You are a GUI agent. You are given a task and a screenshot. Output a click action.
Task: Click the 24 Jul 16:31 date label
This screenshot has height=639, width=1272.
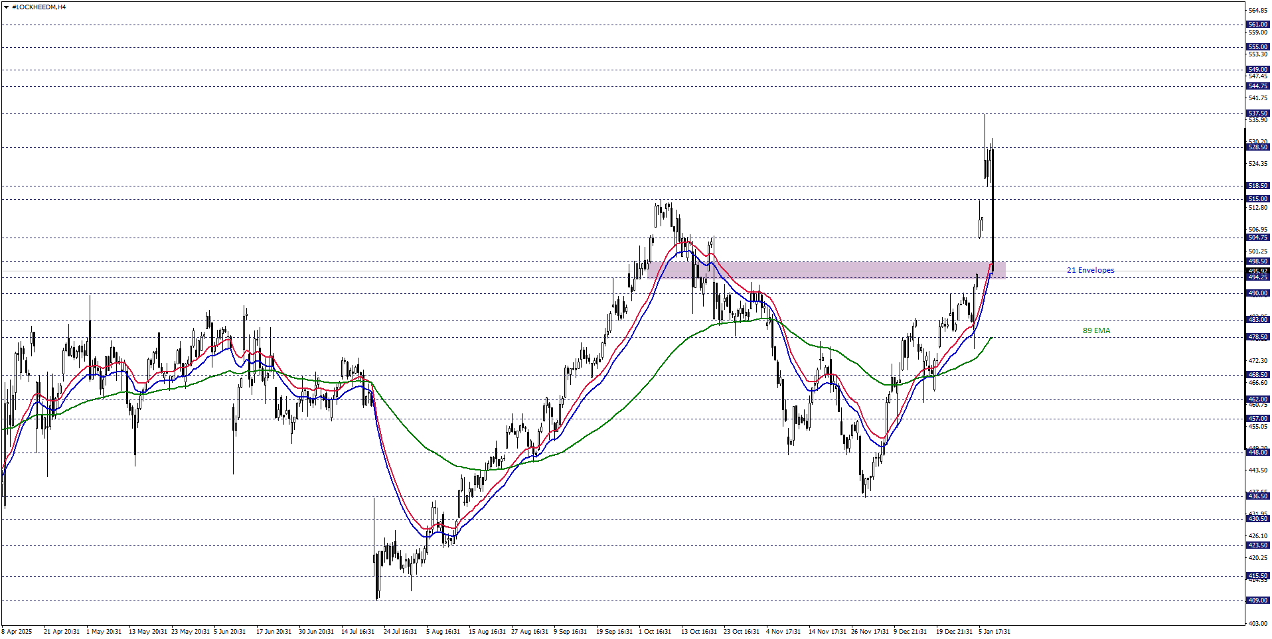(x=400, y=632)
